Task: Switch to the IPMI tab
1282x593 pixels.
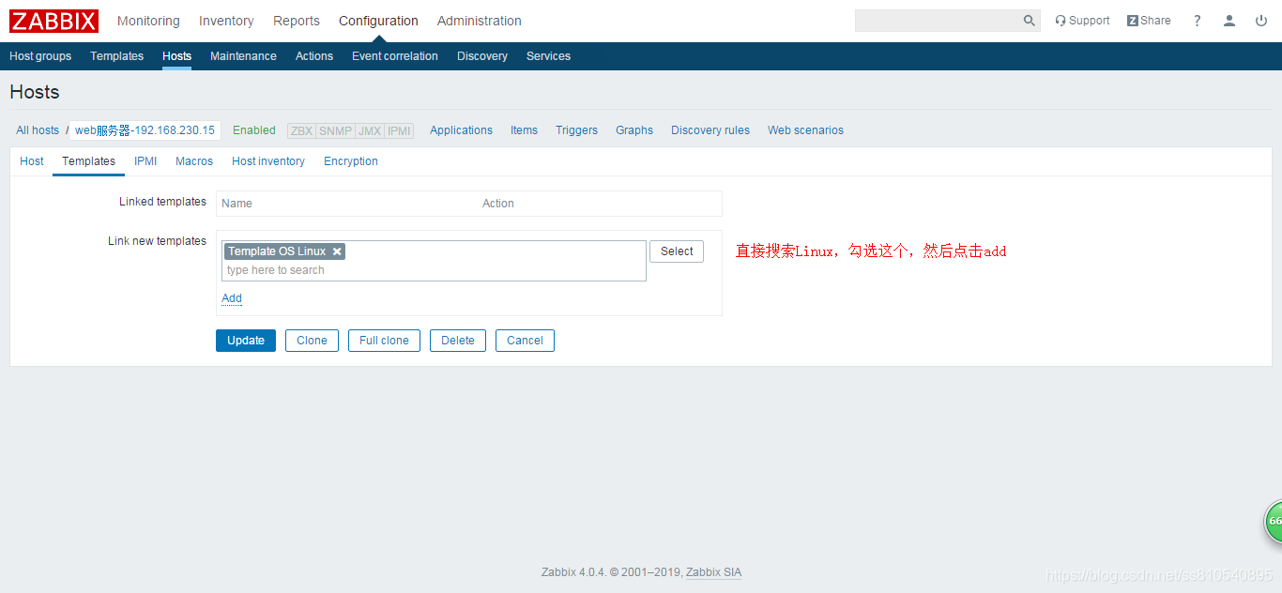Action: [x=145, y=161]
